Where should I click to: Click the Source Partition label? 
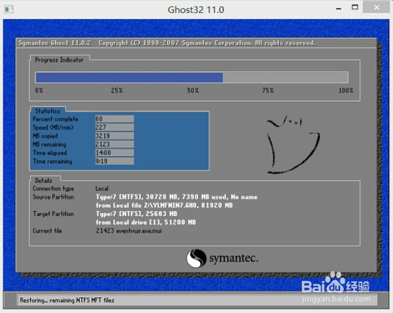tap(54, 197)
